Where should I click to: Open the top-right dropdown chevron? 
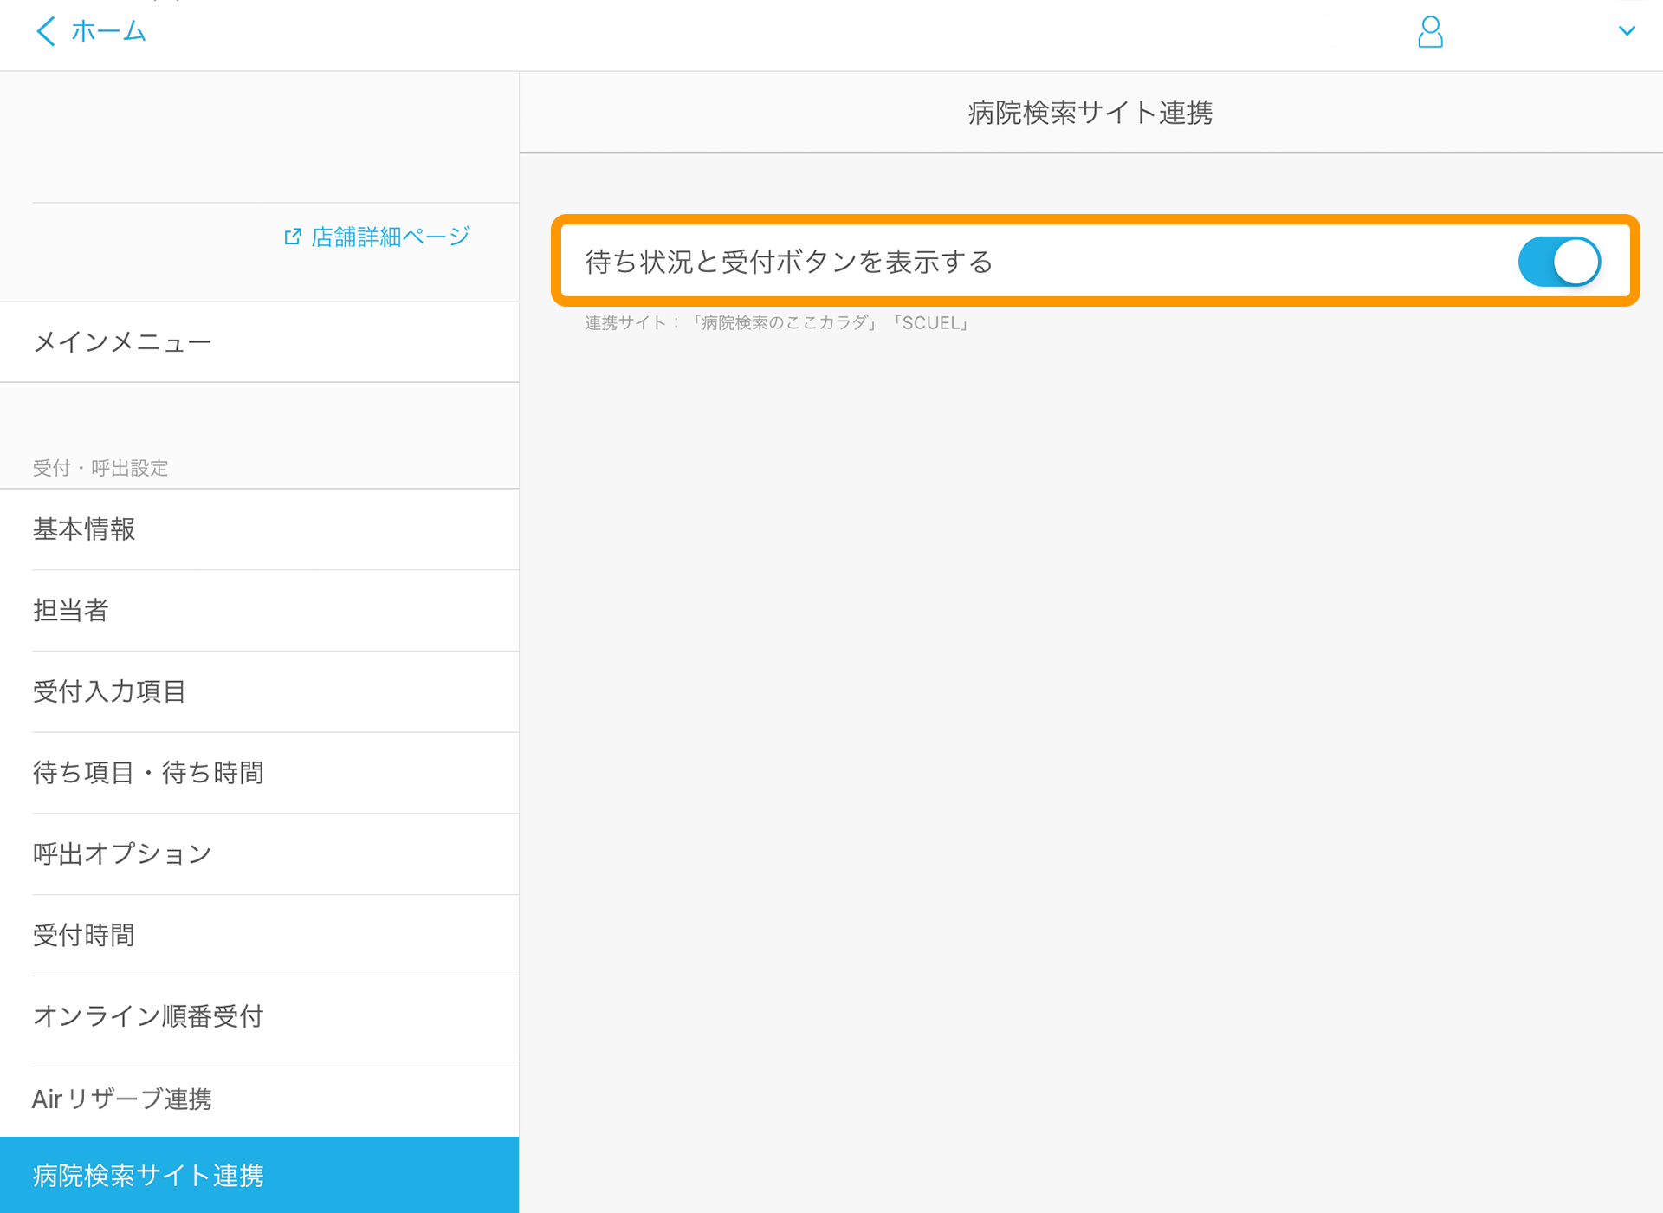coord(1627,31)
